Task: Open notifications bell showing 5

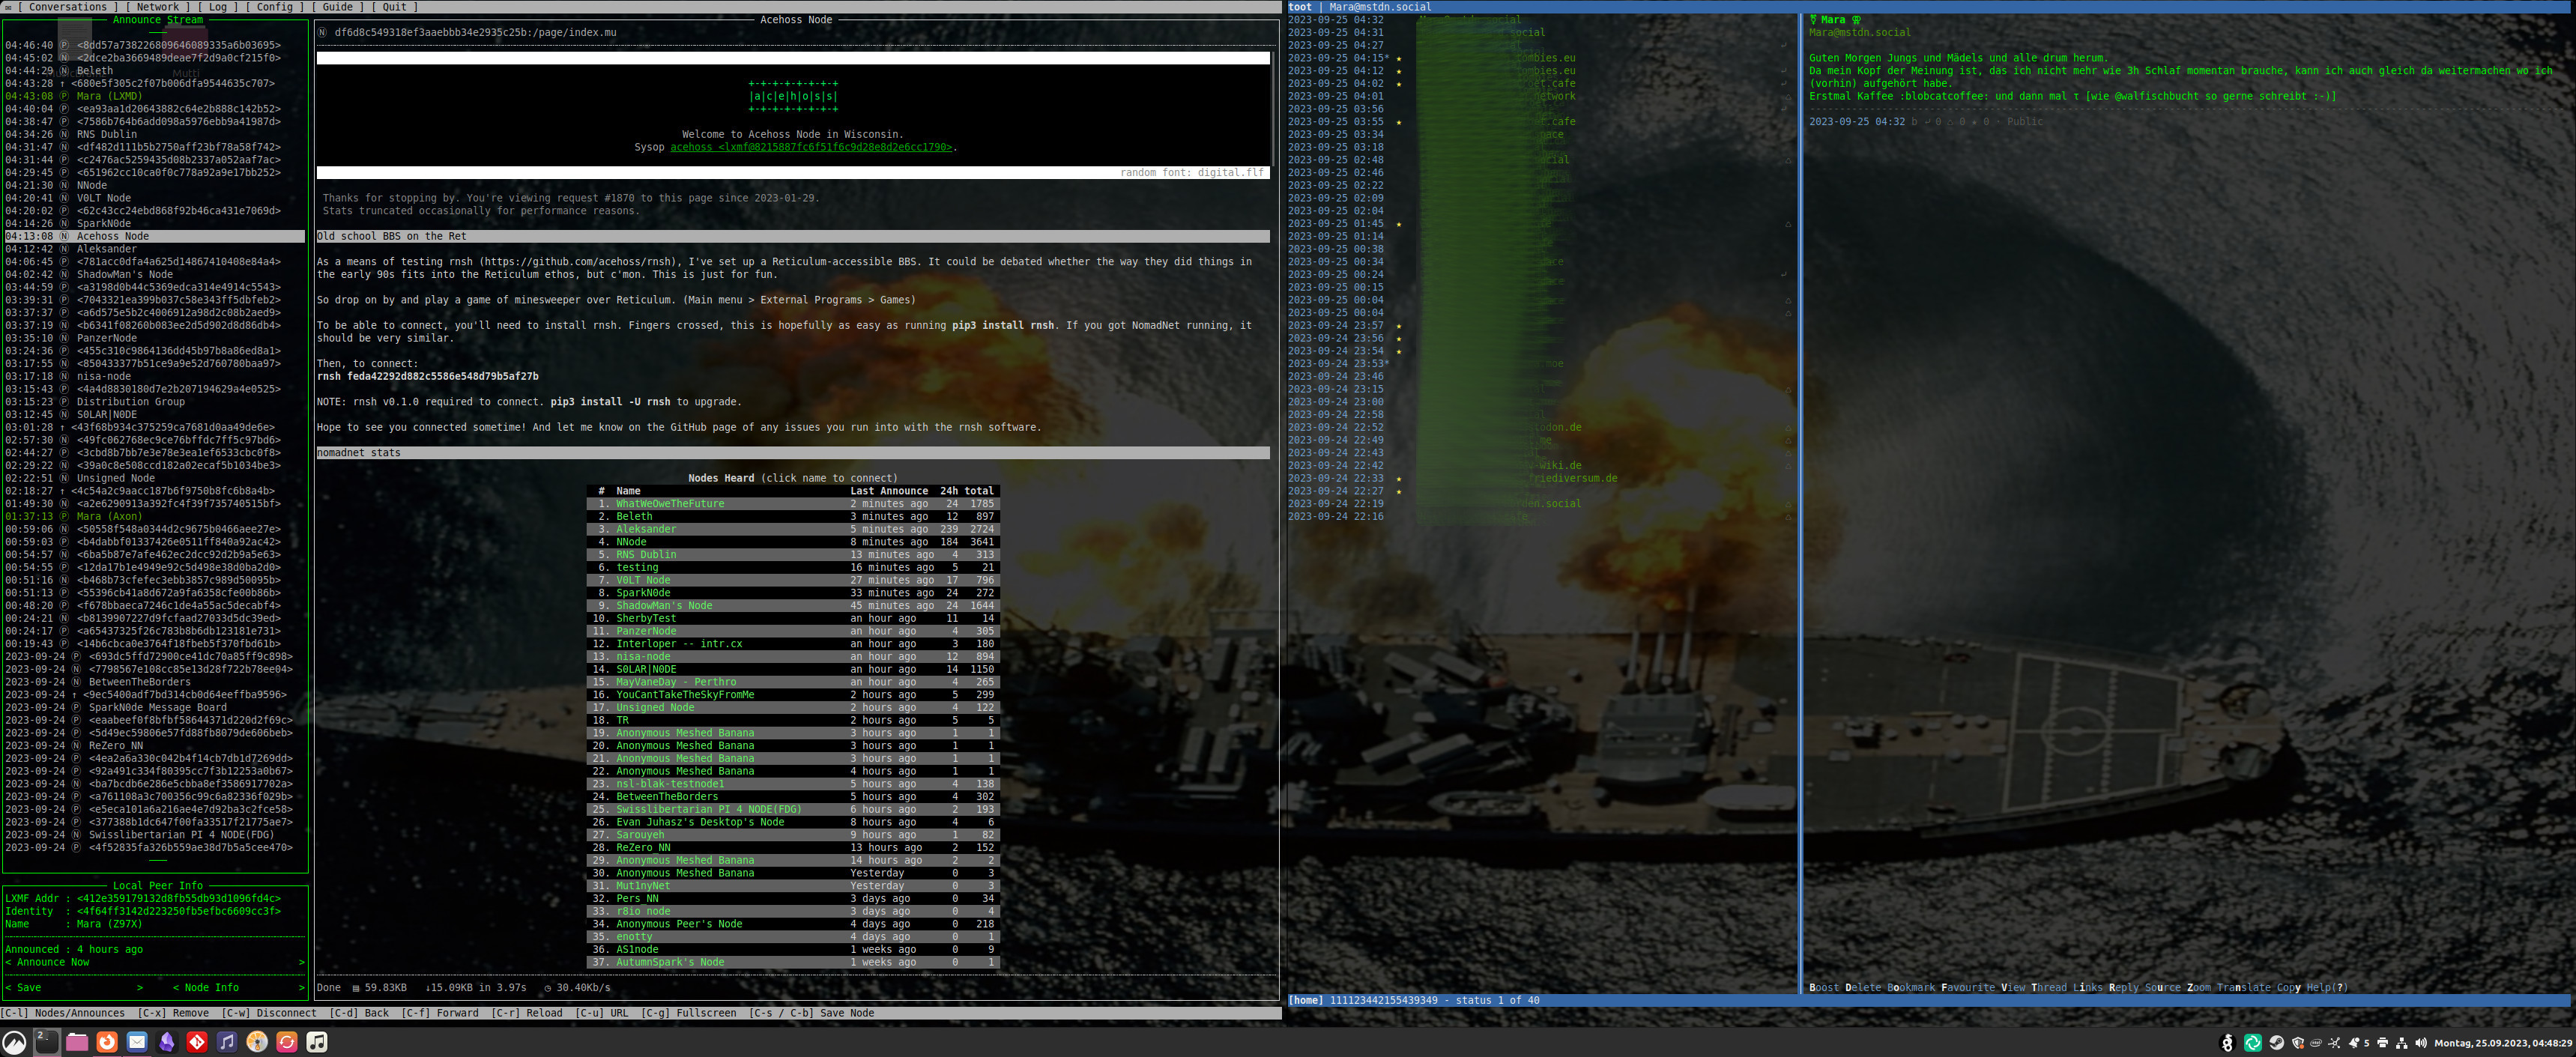Action: [x=2359, y=1043]
